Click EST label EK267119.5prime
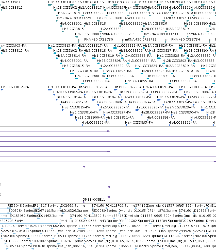 point(48,211)
